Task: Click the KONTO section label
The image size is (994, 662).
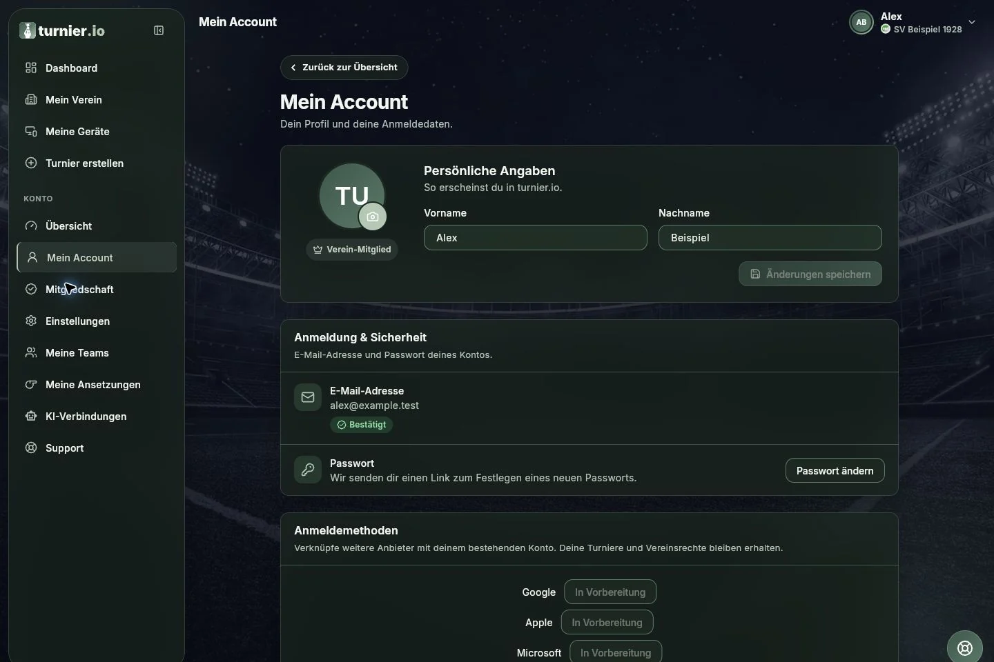Action: (38, 199)
